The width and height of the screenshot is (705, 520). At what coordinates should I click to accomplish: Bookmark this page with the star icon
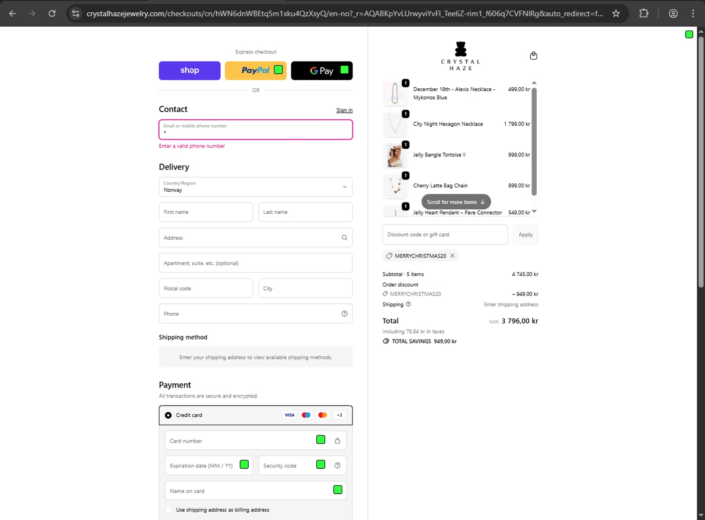click(x=616, y=14)
